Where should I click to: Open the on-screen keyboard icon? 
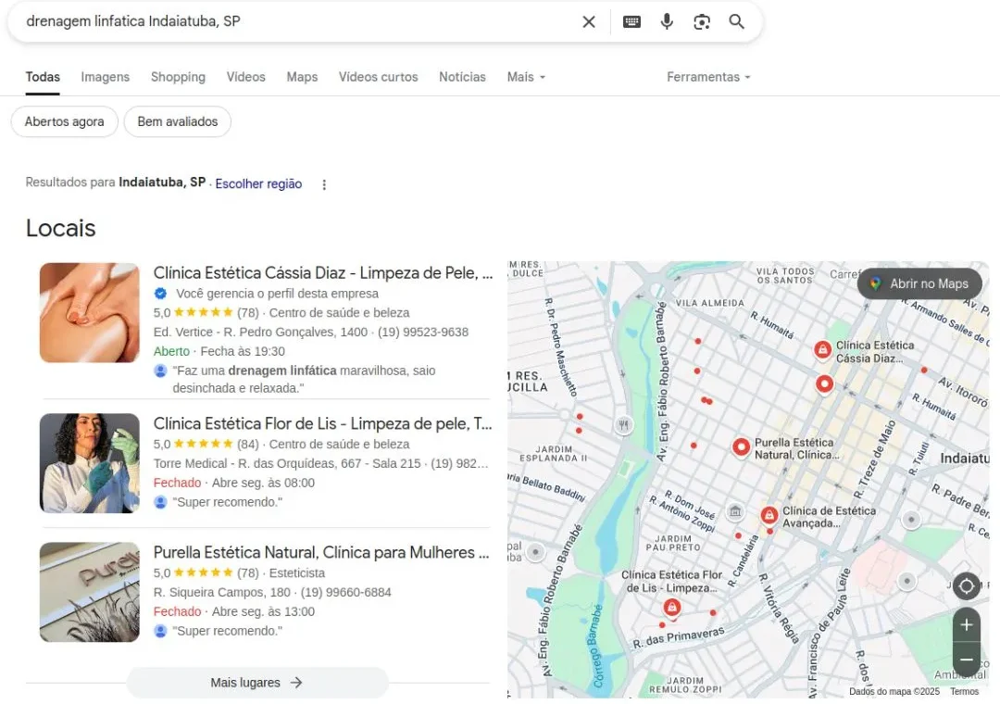631,21
